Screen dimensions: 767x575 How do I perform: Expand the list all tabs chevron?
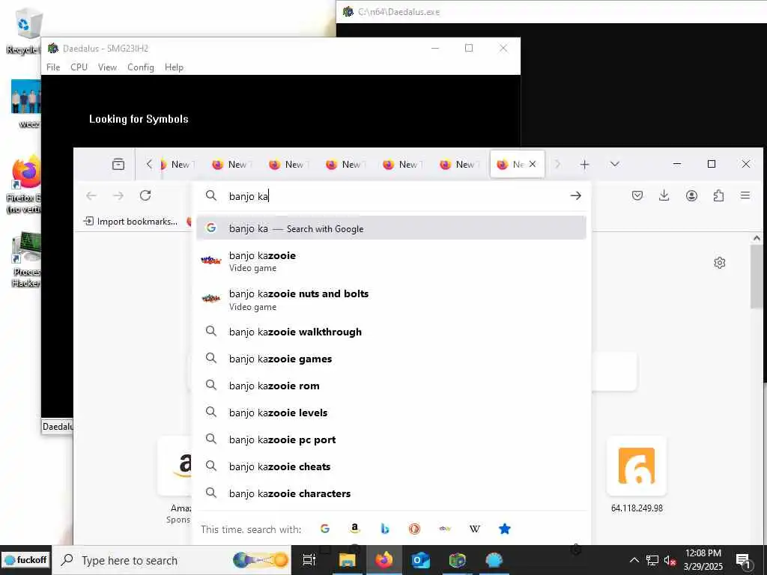(x=615, y=164)
